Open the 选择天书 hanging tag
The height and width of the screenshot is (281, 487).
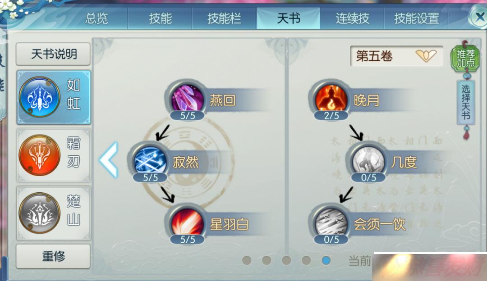coord(465,102)
